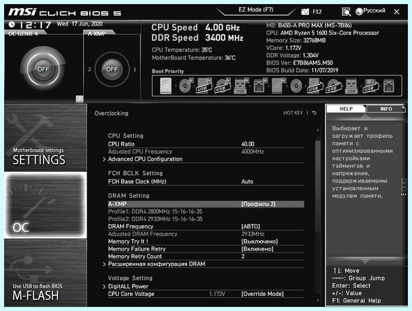412x311 pixels.
Task: Toggle the A-XMP OFF round button
Action: (112, 69)
